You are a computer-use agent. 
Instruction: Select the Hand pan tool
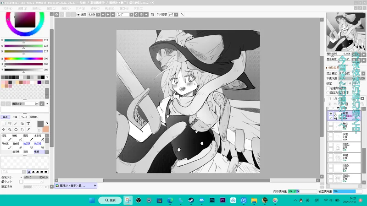pos(22,130)
